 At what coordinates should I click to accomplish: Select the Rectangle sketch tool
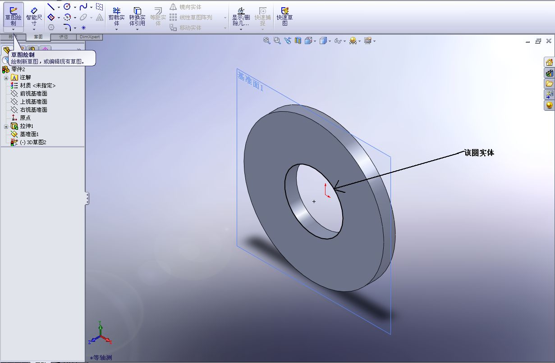pyautogui.click(x=51, y=18)
